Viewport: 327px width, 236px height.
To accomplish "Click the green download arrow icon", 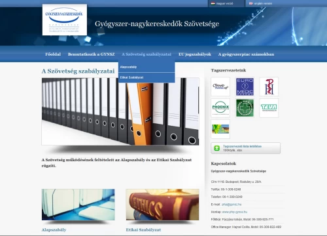I will [x=216, y=148].
